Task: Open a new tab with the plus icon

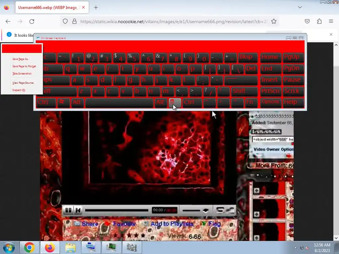Action: [96, 8]
